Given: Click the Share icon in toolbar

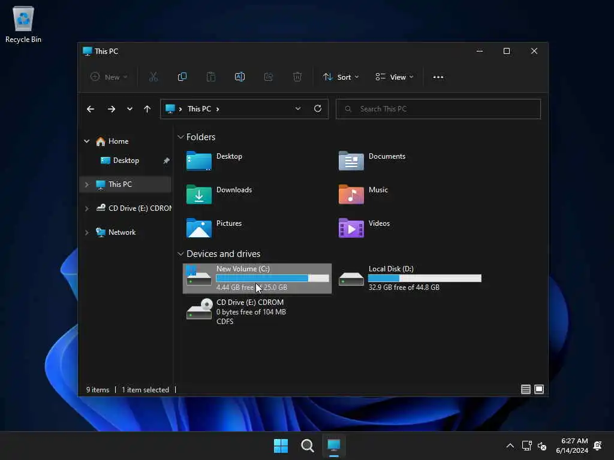Looking at the screenshot, I should 269,77.
